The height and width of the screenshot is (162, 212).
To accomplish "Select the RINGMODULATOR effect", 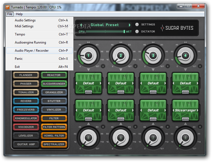I will 26,118.
